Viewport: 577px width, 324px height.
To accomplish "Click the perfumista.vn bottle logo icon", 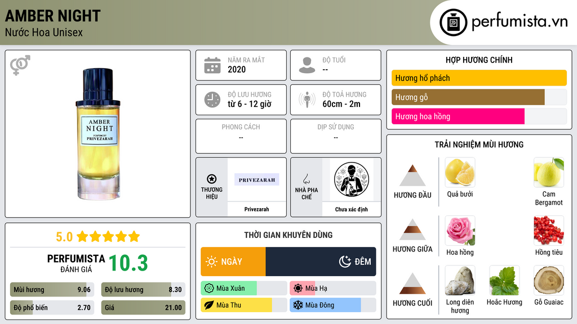I will point(453,22).
